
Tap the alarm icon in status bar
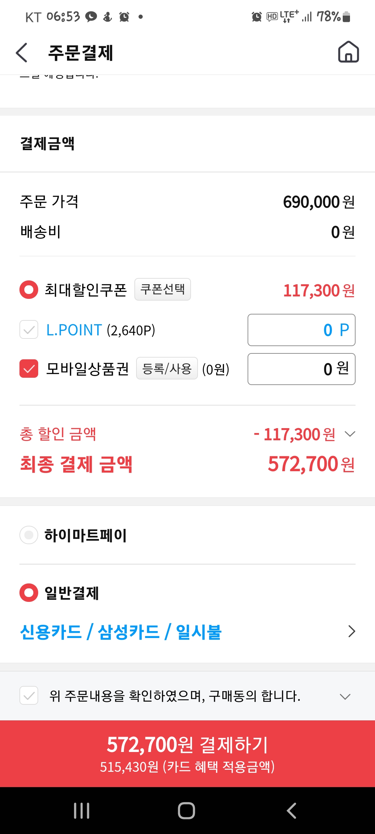124,17
